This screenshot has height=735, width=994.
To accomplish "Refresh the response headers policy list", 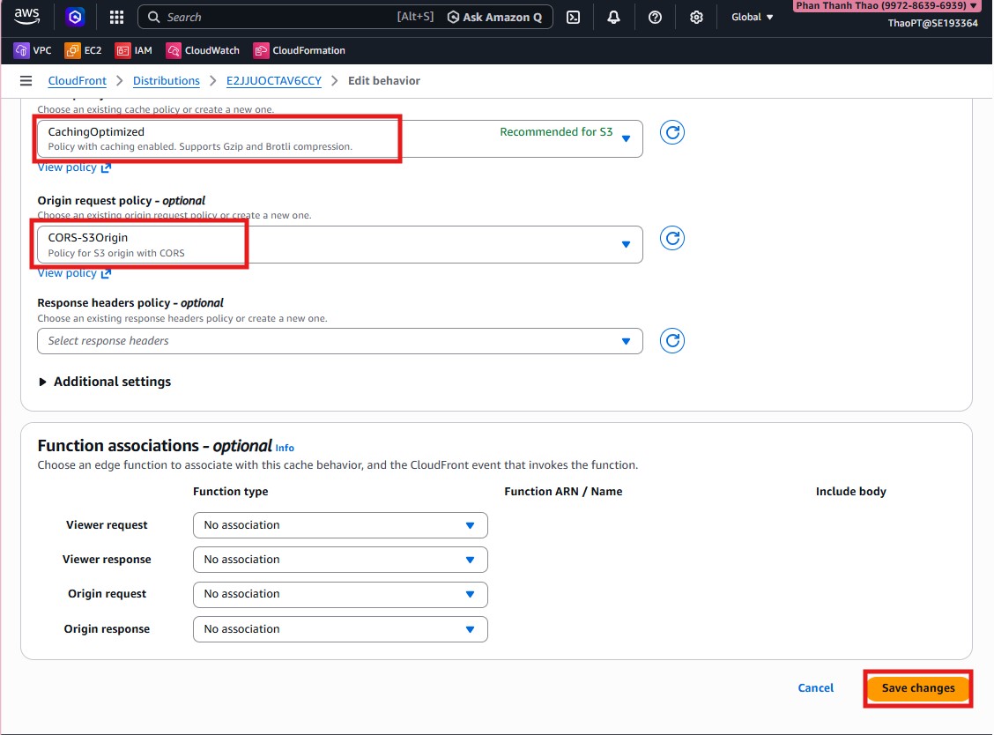I will tap(672, 341).
